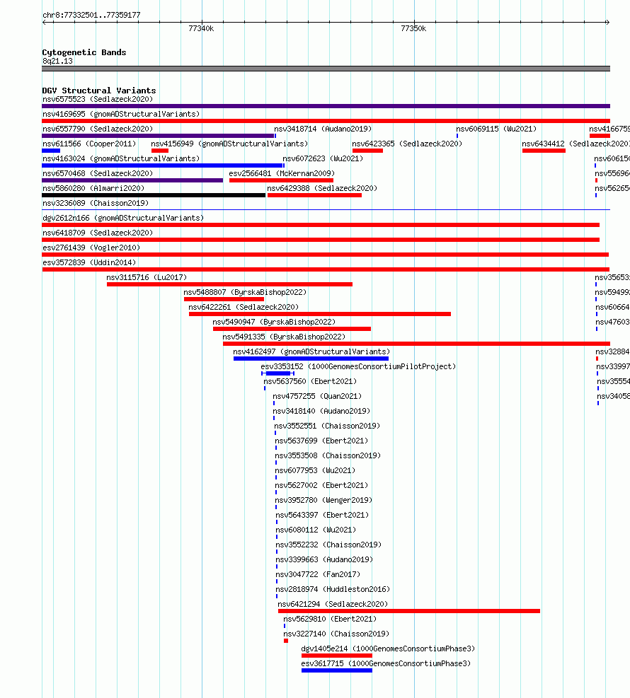630x698 pixels.
Task: Click nsv5860280 (Almarri2020) label
Action: [93, 188]
